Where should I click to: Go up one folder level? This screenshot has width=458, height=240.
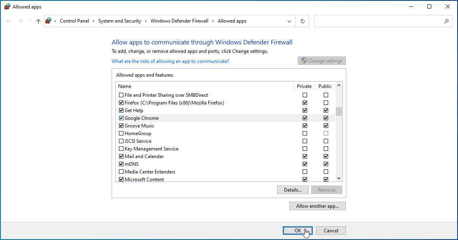coord(38,21)
